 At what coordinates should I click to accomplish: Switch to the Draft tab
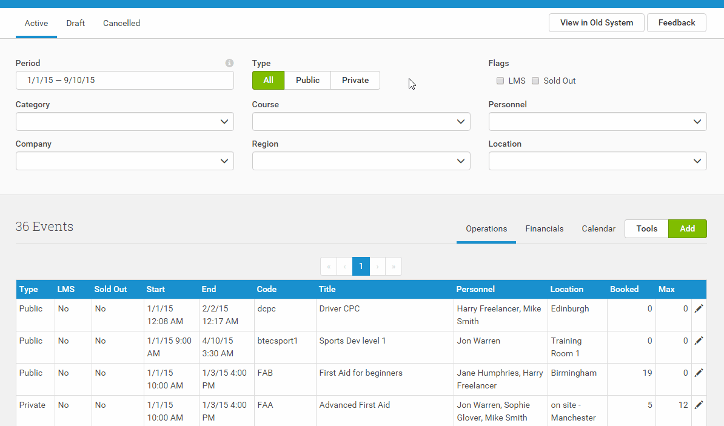(75, 23)
